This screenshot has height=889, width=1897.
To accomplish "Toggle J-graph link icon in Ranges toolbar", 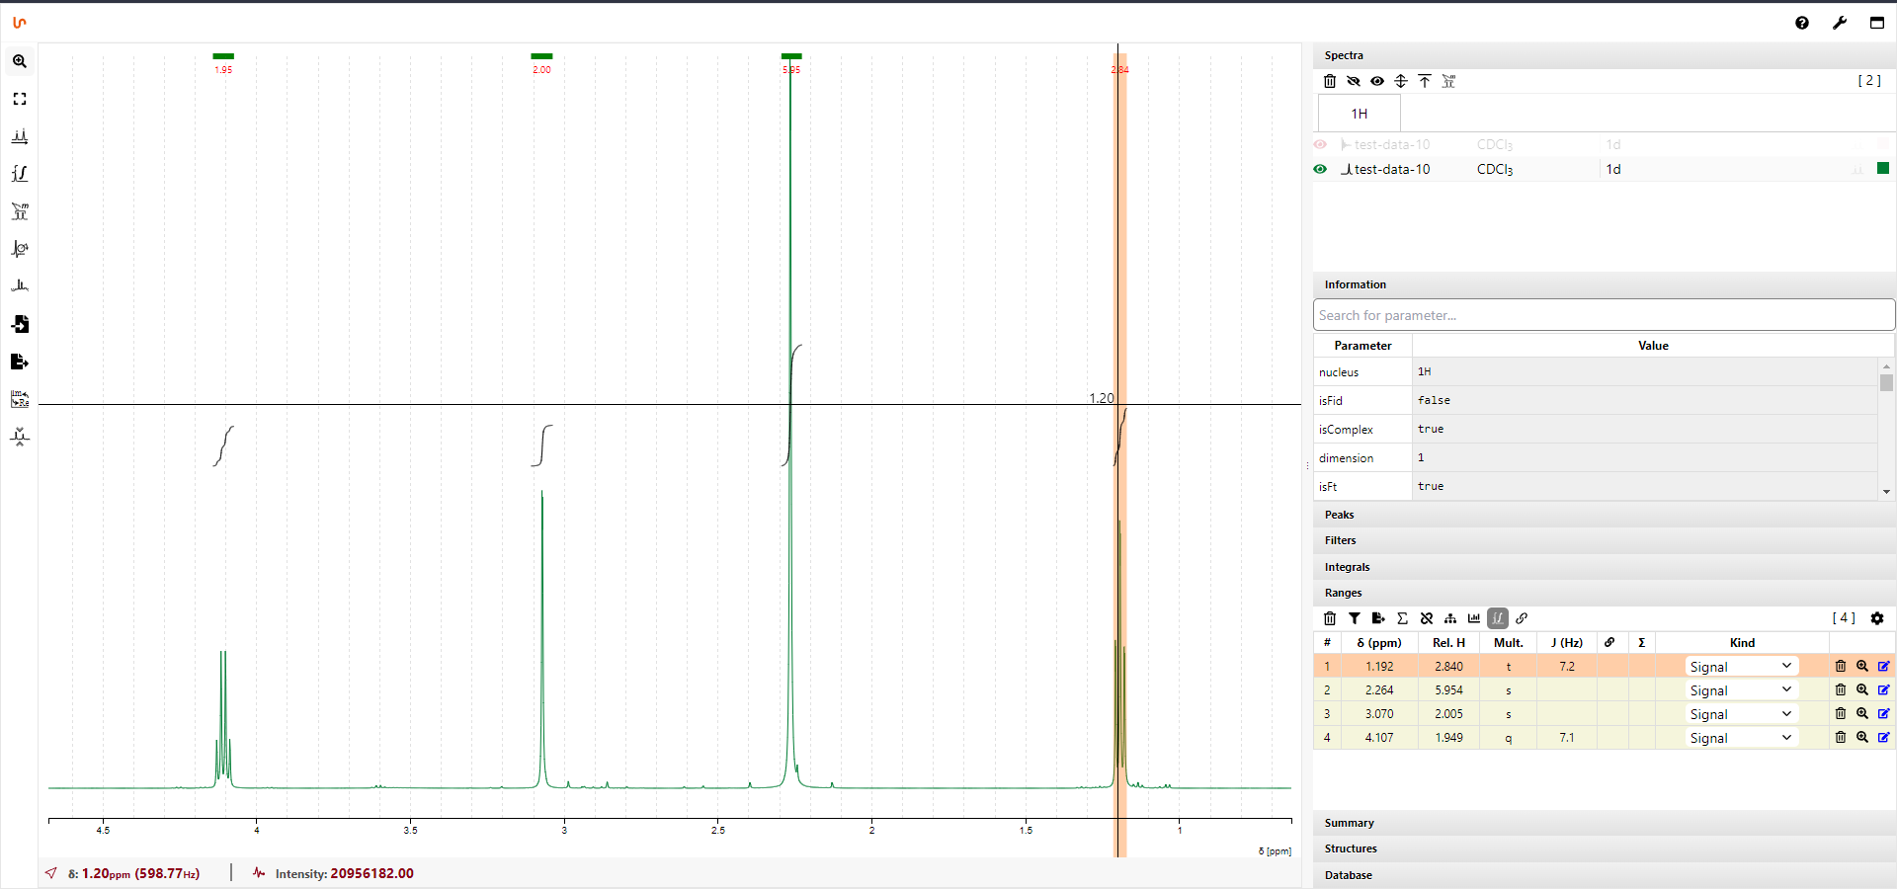I will [x=1522, y=618].
